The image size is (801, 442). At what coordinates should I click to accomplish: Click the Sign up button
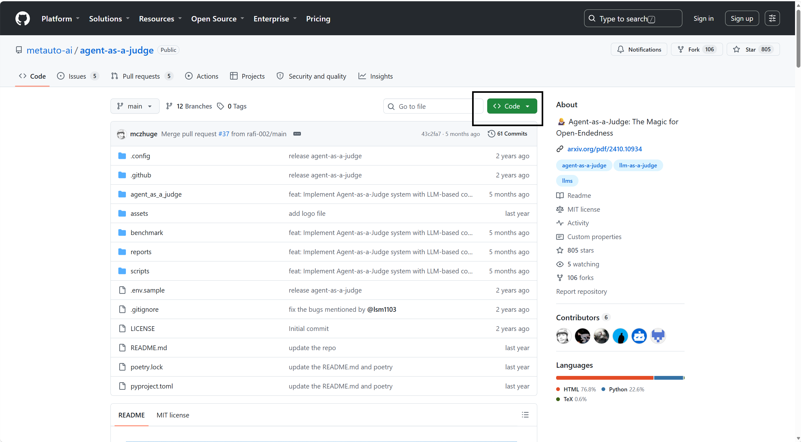click(742, 19)
